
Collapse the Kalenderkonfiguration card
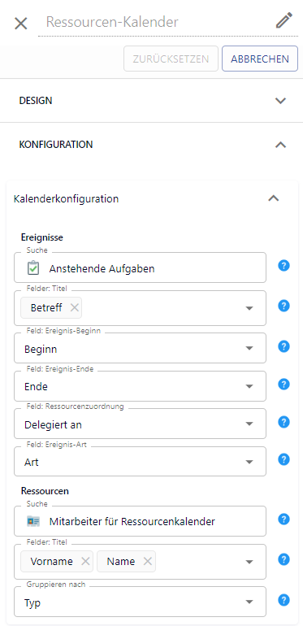coord(273,198)
